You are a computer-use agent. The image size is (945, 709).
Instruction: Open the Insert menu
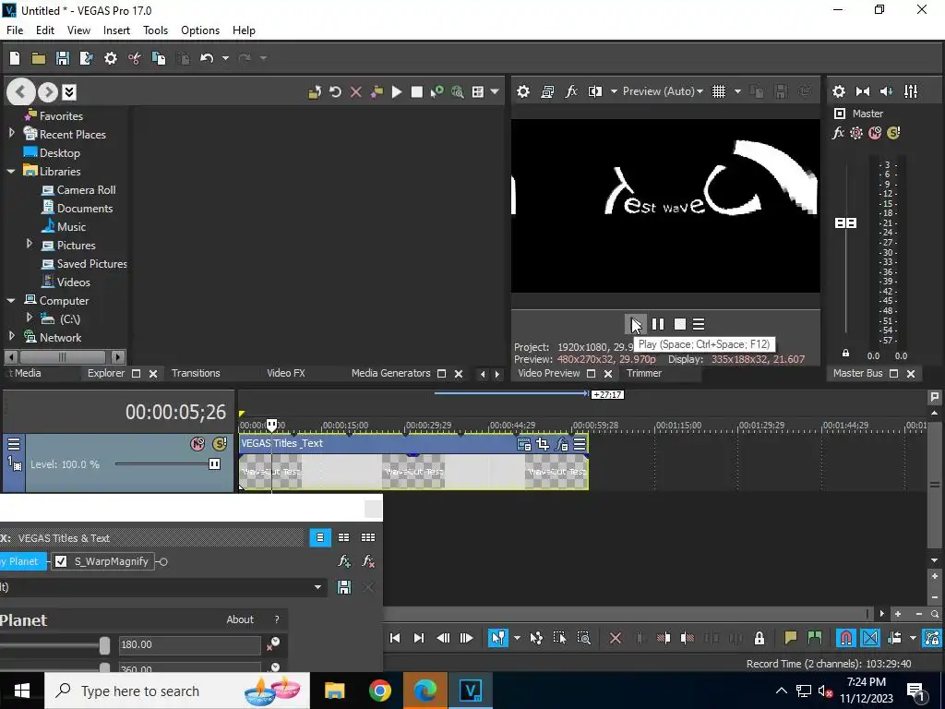click(x=116, y=30)
